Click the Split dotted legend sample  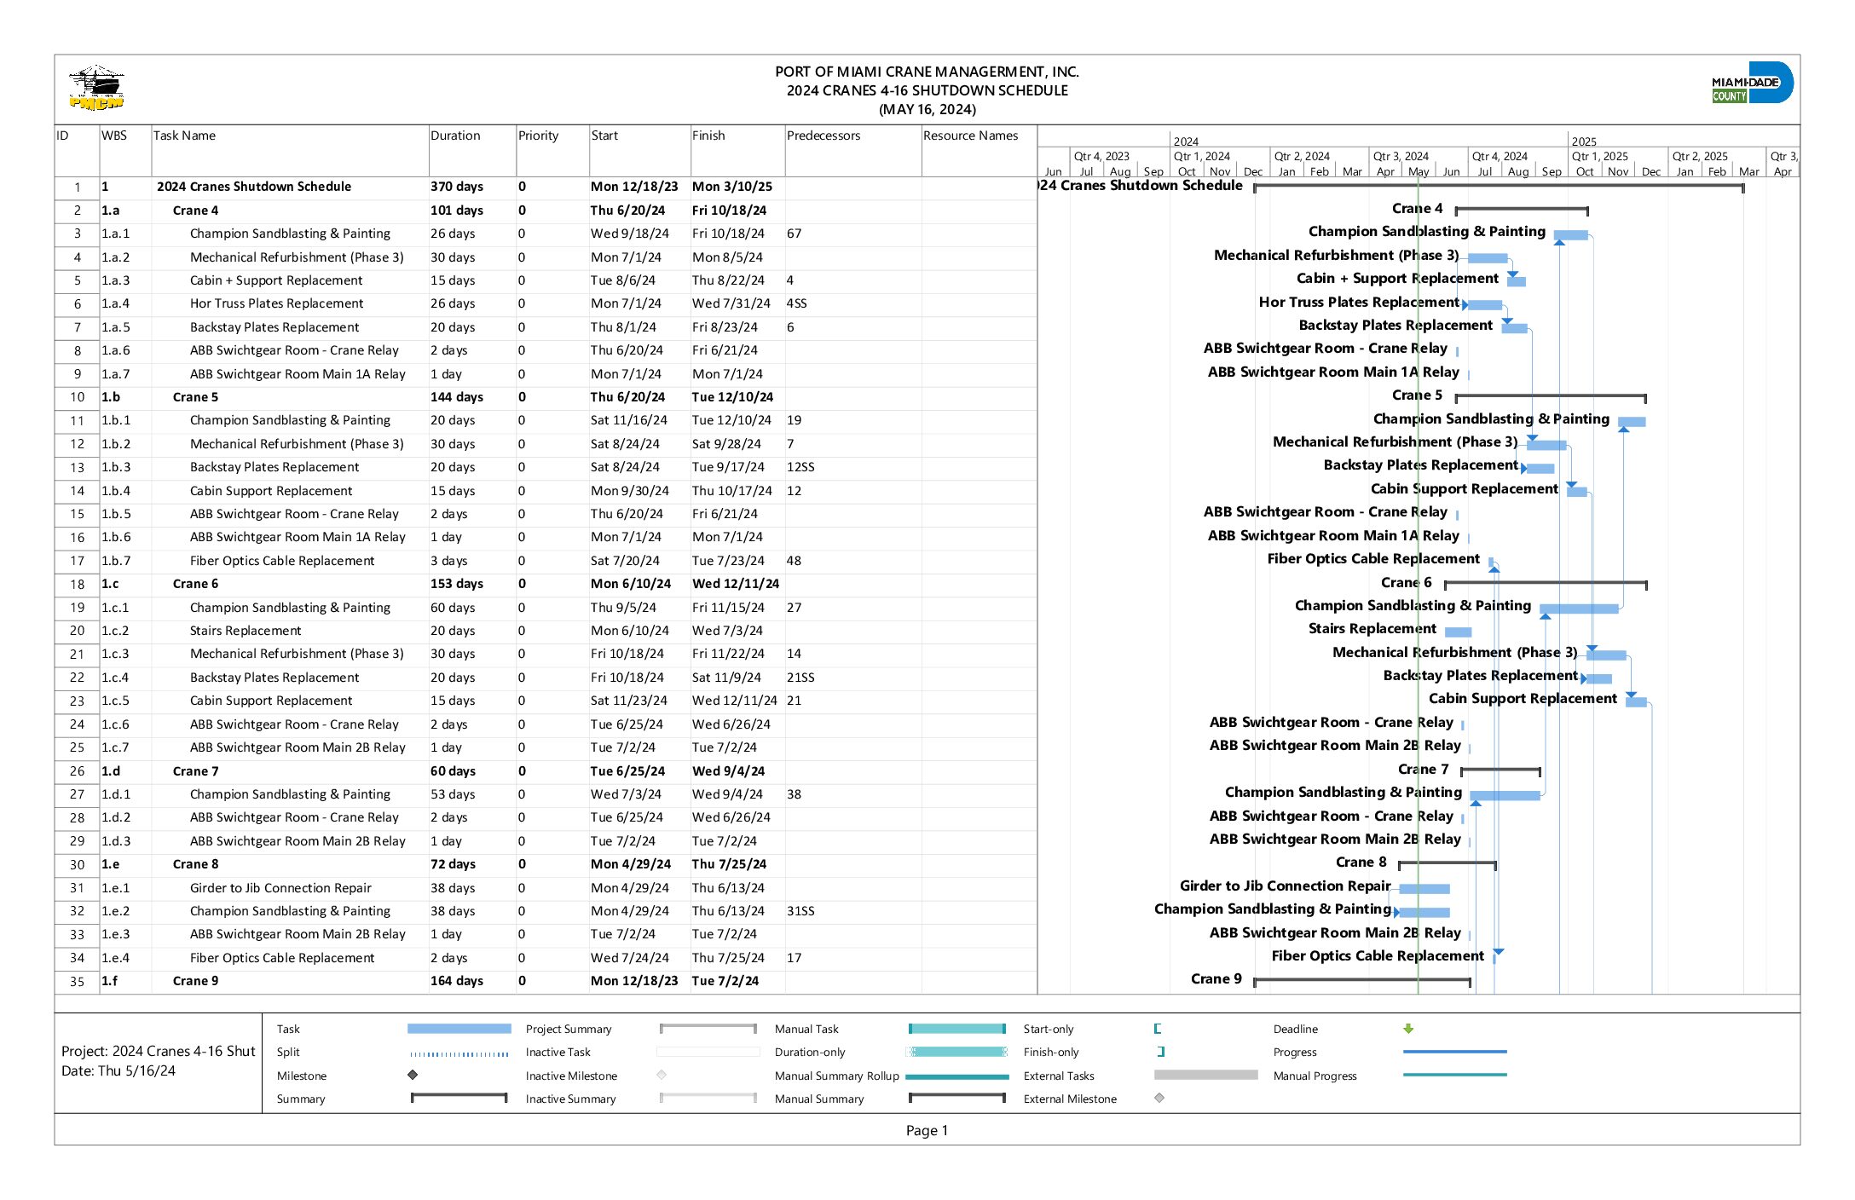pyautogui.click(x=459, y=1053)
